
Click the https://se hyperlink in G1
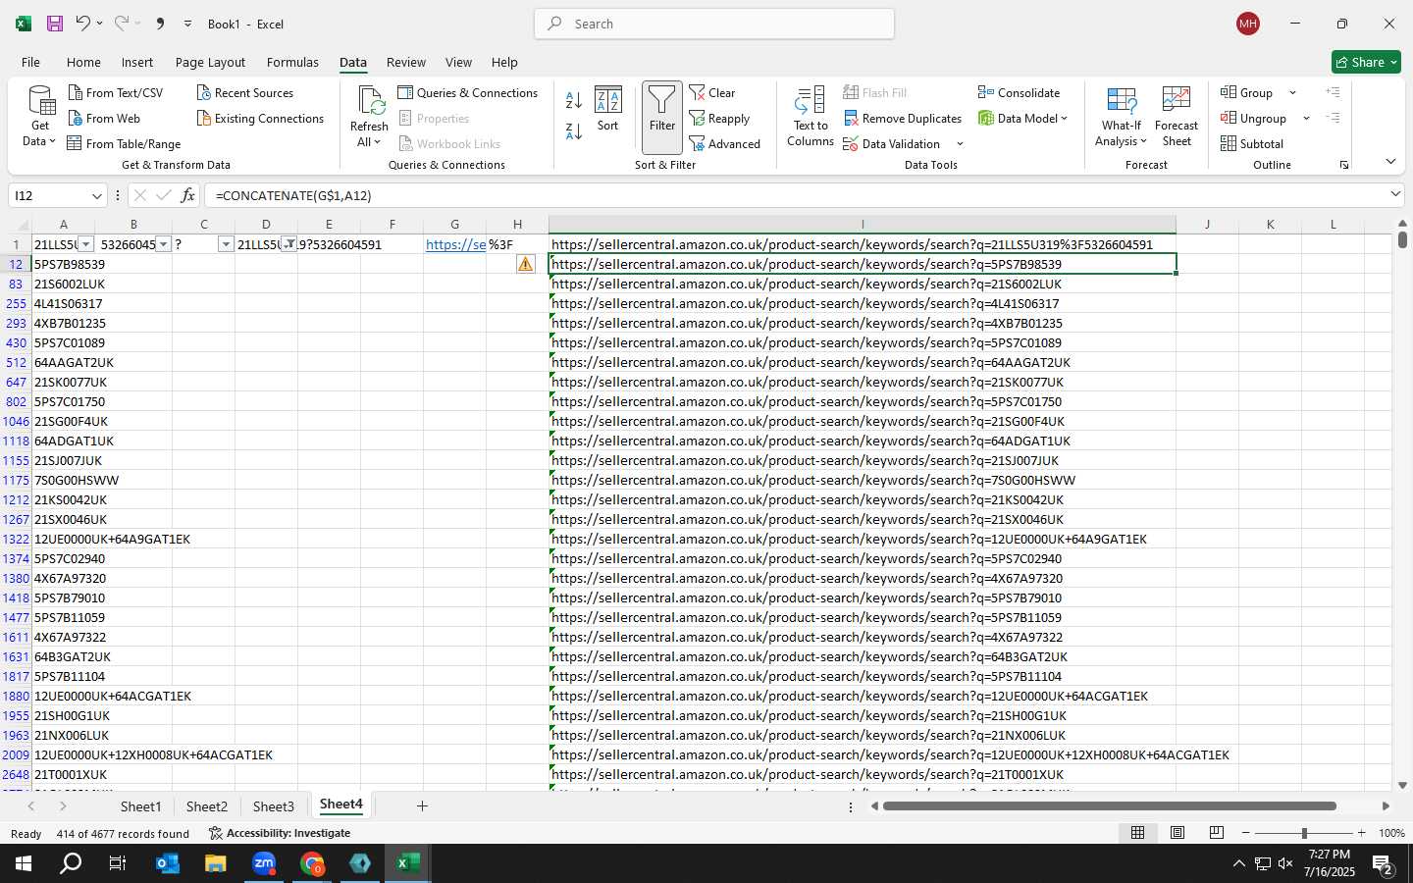click(455, 244)
